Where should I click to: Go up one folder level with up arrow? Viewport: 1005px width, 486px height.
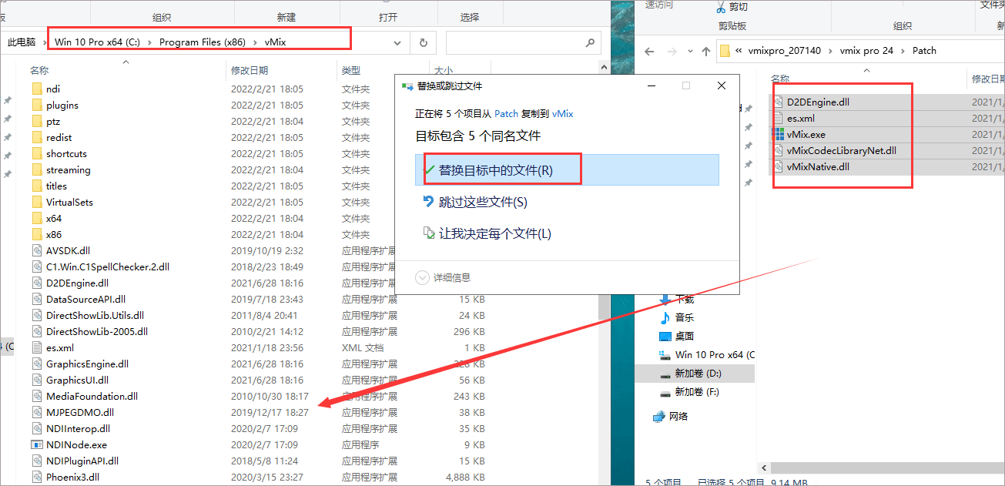point(706,51)
